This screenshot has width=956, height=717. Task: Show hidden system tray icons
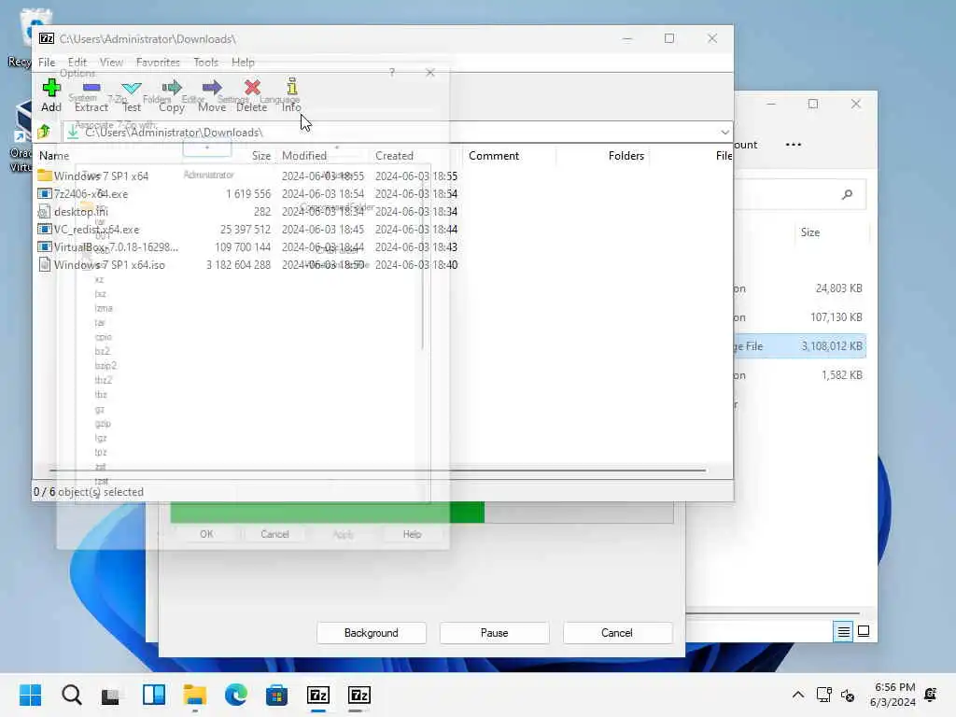coord(797,695)
